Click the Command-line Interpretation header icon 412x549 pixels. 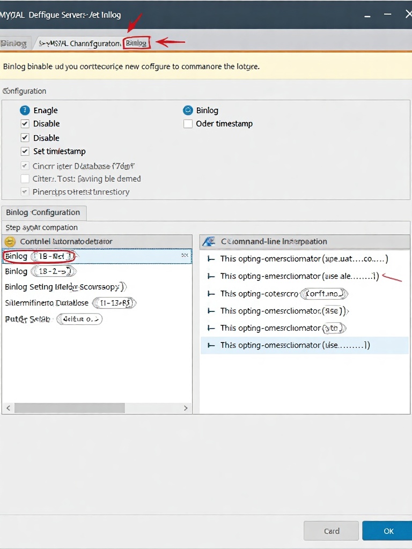[209, 241]
